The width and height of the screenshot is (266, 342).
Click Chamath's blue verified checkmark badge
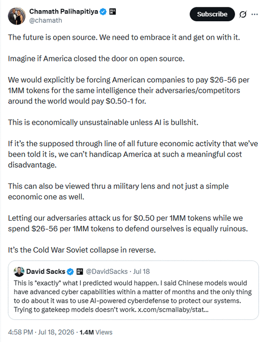(103, 12)
